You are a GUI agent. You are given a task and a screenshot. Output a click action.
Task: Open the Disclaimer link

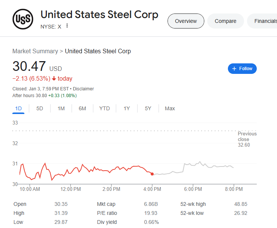click(83, 89)
